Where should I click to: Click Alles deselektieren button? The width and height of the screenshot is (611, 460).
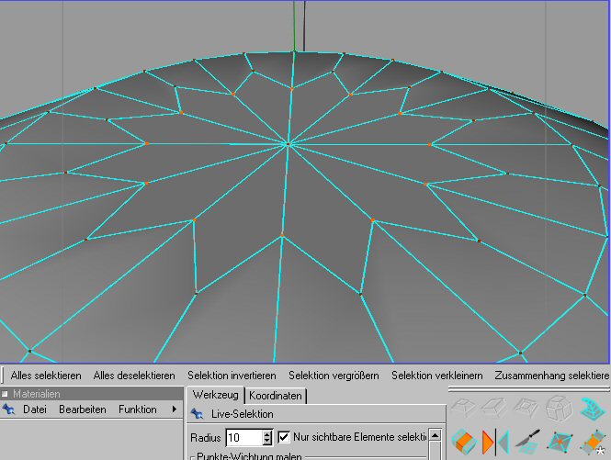pyautogui.click(x=134, y=376)
